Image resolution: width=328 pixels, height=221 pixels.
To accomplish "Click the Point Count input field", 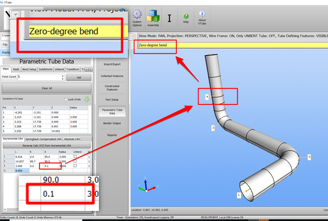I will click(x=38, y=77).
